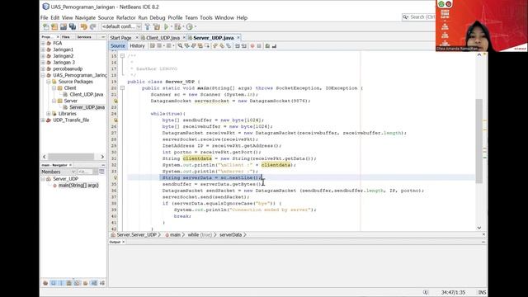The width and height of the screenshot is (528, 297).
Task: Expand the Libraries node
Action: (x=49, y=114)
